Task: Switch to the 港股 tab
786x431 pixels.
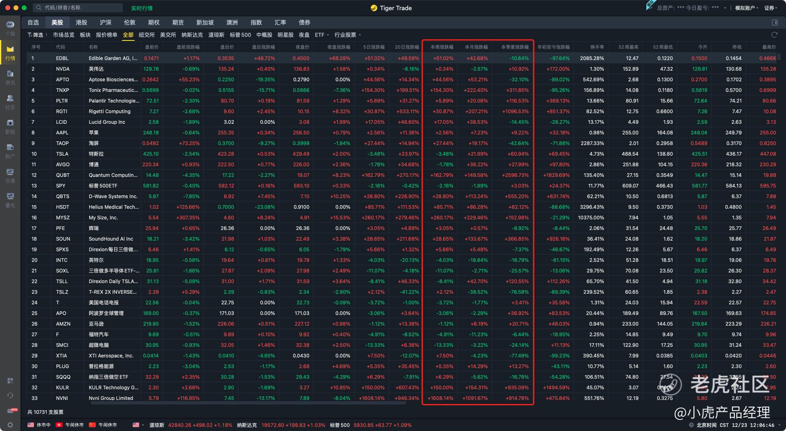Action: pos(81,22)
